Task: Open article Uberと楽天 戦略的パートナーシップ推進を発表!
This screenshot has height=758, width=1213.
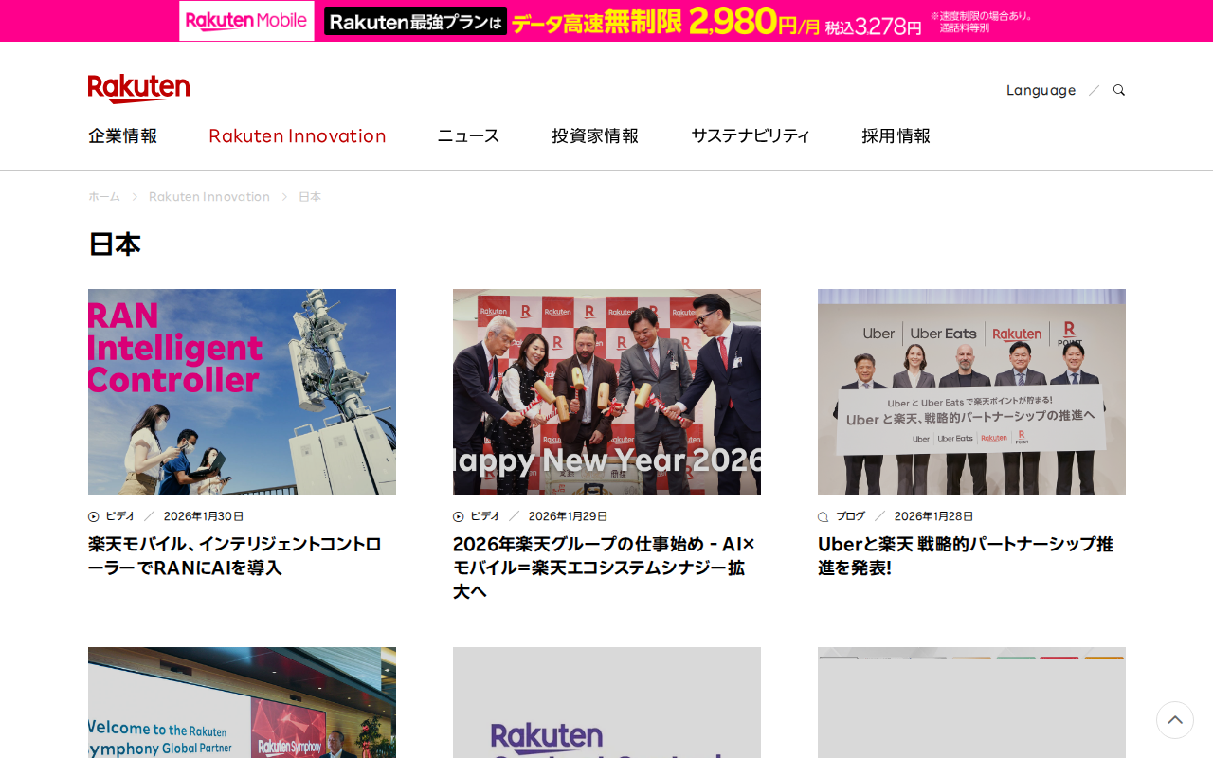Action: tap(966, 556)
